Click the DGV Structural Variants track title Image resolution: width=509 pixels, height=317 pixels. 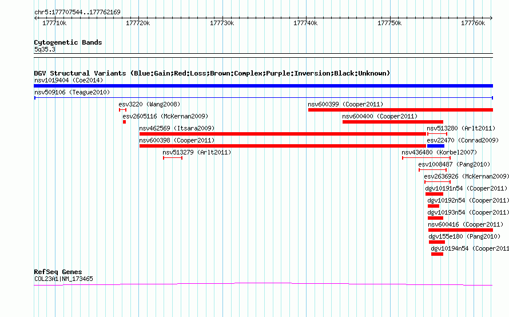pyautogui.click(x=212, y=73)
